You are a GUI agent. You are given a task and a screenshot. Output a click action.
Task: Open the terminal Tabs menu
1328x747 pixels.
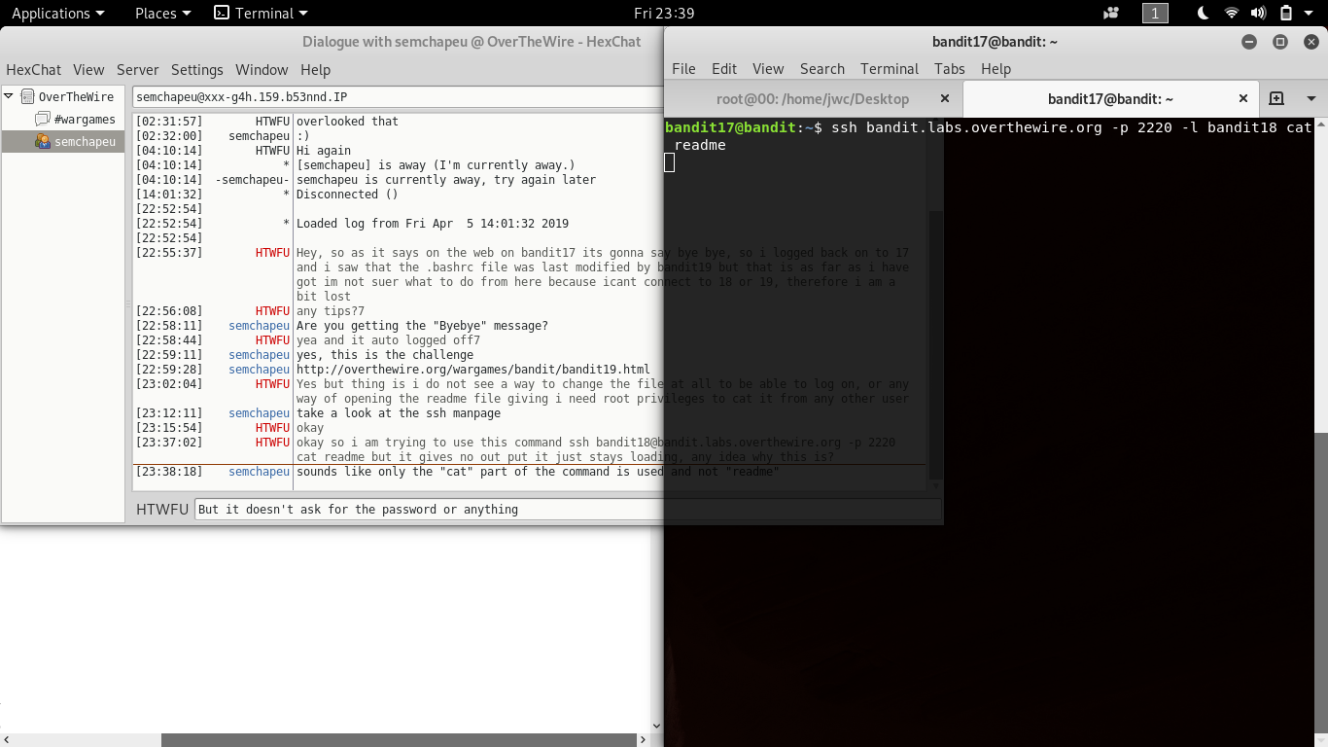click(950, 69)
